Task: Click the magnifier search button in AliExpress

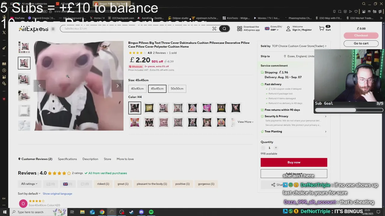Action: point(224,28)
